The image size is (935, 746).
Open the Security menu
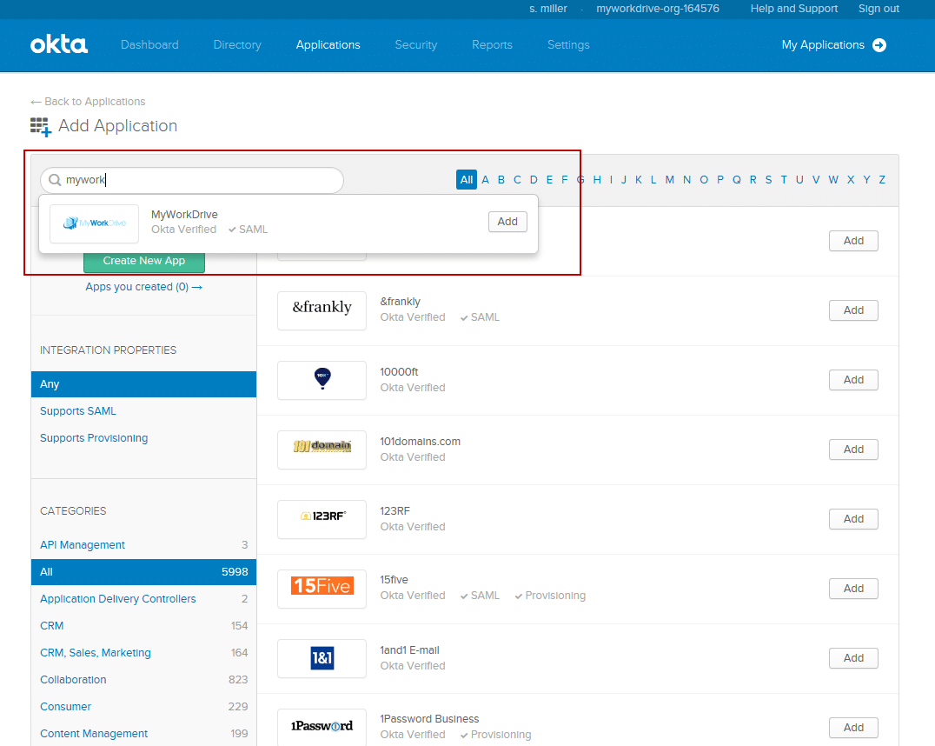point(415,45)
